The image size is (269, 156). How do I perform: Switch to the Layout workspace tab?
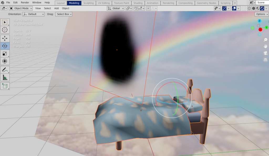coord(61,3)
